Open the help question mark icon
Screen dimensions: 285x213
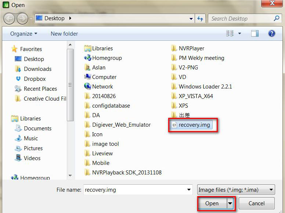271,33
